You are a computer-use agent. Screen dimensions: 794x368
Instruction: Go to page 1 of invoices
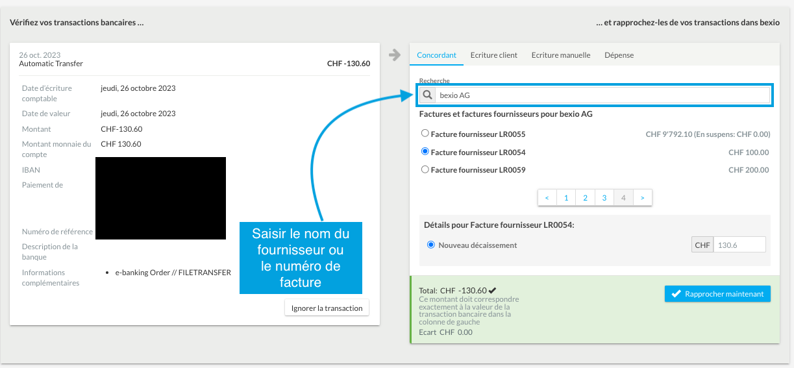(x=566, y=197)
